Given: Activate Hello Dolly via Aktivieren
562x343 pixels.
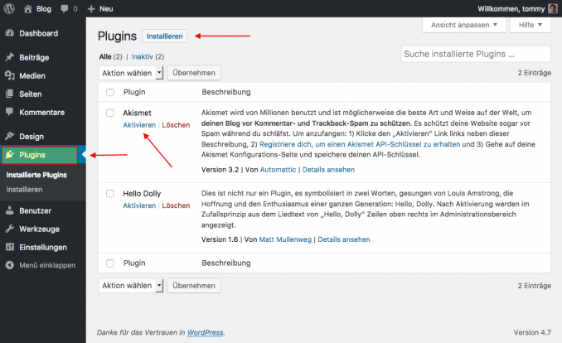Looking at the screenshot, I should (x=139, y=205).
